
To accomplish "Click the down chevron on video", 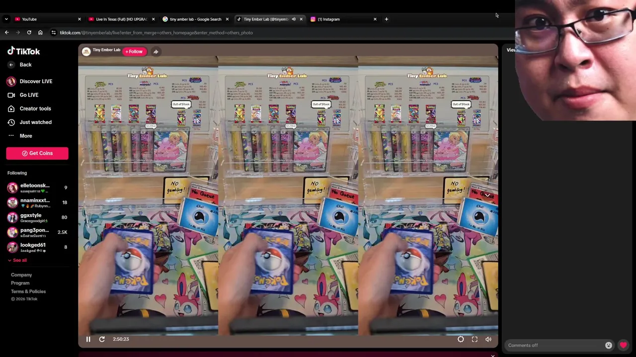I will 487,195.
